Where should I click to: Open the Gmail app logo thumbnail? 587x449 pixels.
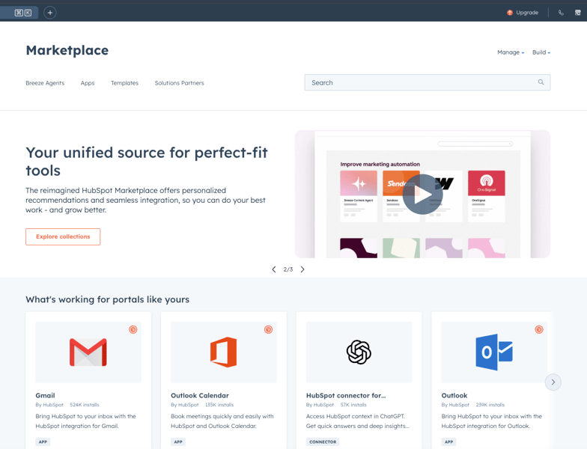pyautogui.click(x=88, y=352)
